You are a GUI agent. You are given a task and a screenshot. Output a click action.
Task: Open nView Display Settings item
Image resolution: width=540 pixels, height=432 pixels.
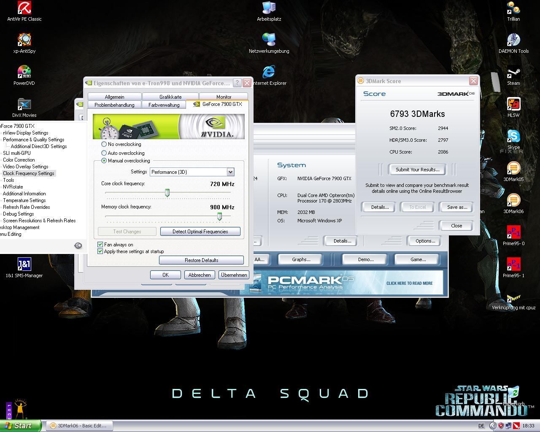(26, 133)
